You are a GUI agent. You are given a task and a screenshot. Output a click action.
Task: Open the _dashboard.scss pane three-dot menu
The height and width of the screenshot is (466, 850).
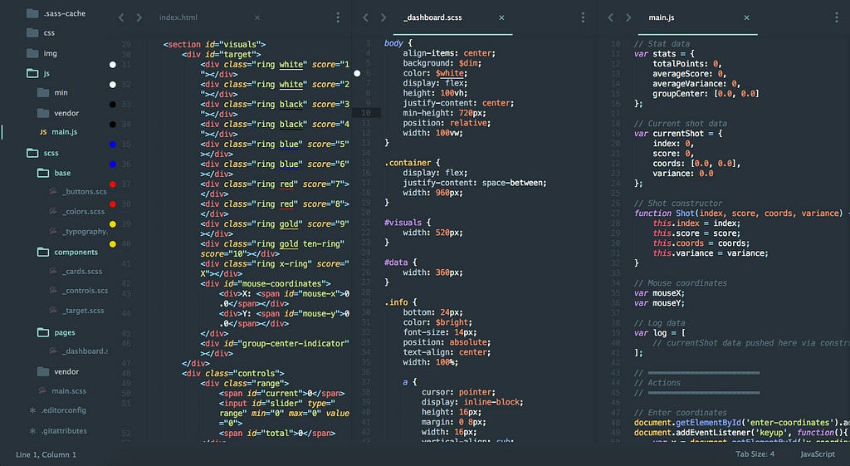[583, 18]
